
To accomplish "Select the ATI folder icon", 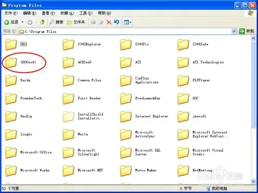I will click(126, 62).
